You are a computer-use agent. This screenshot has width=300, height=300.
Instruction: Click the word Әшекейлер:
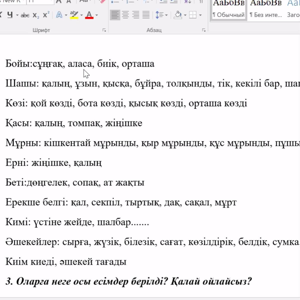(32, 242)
